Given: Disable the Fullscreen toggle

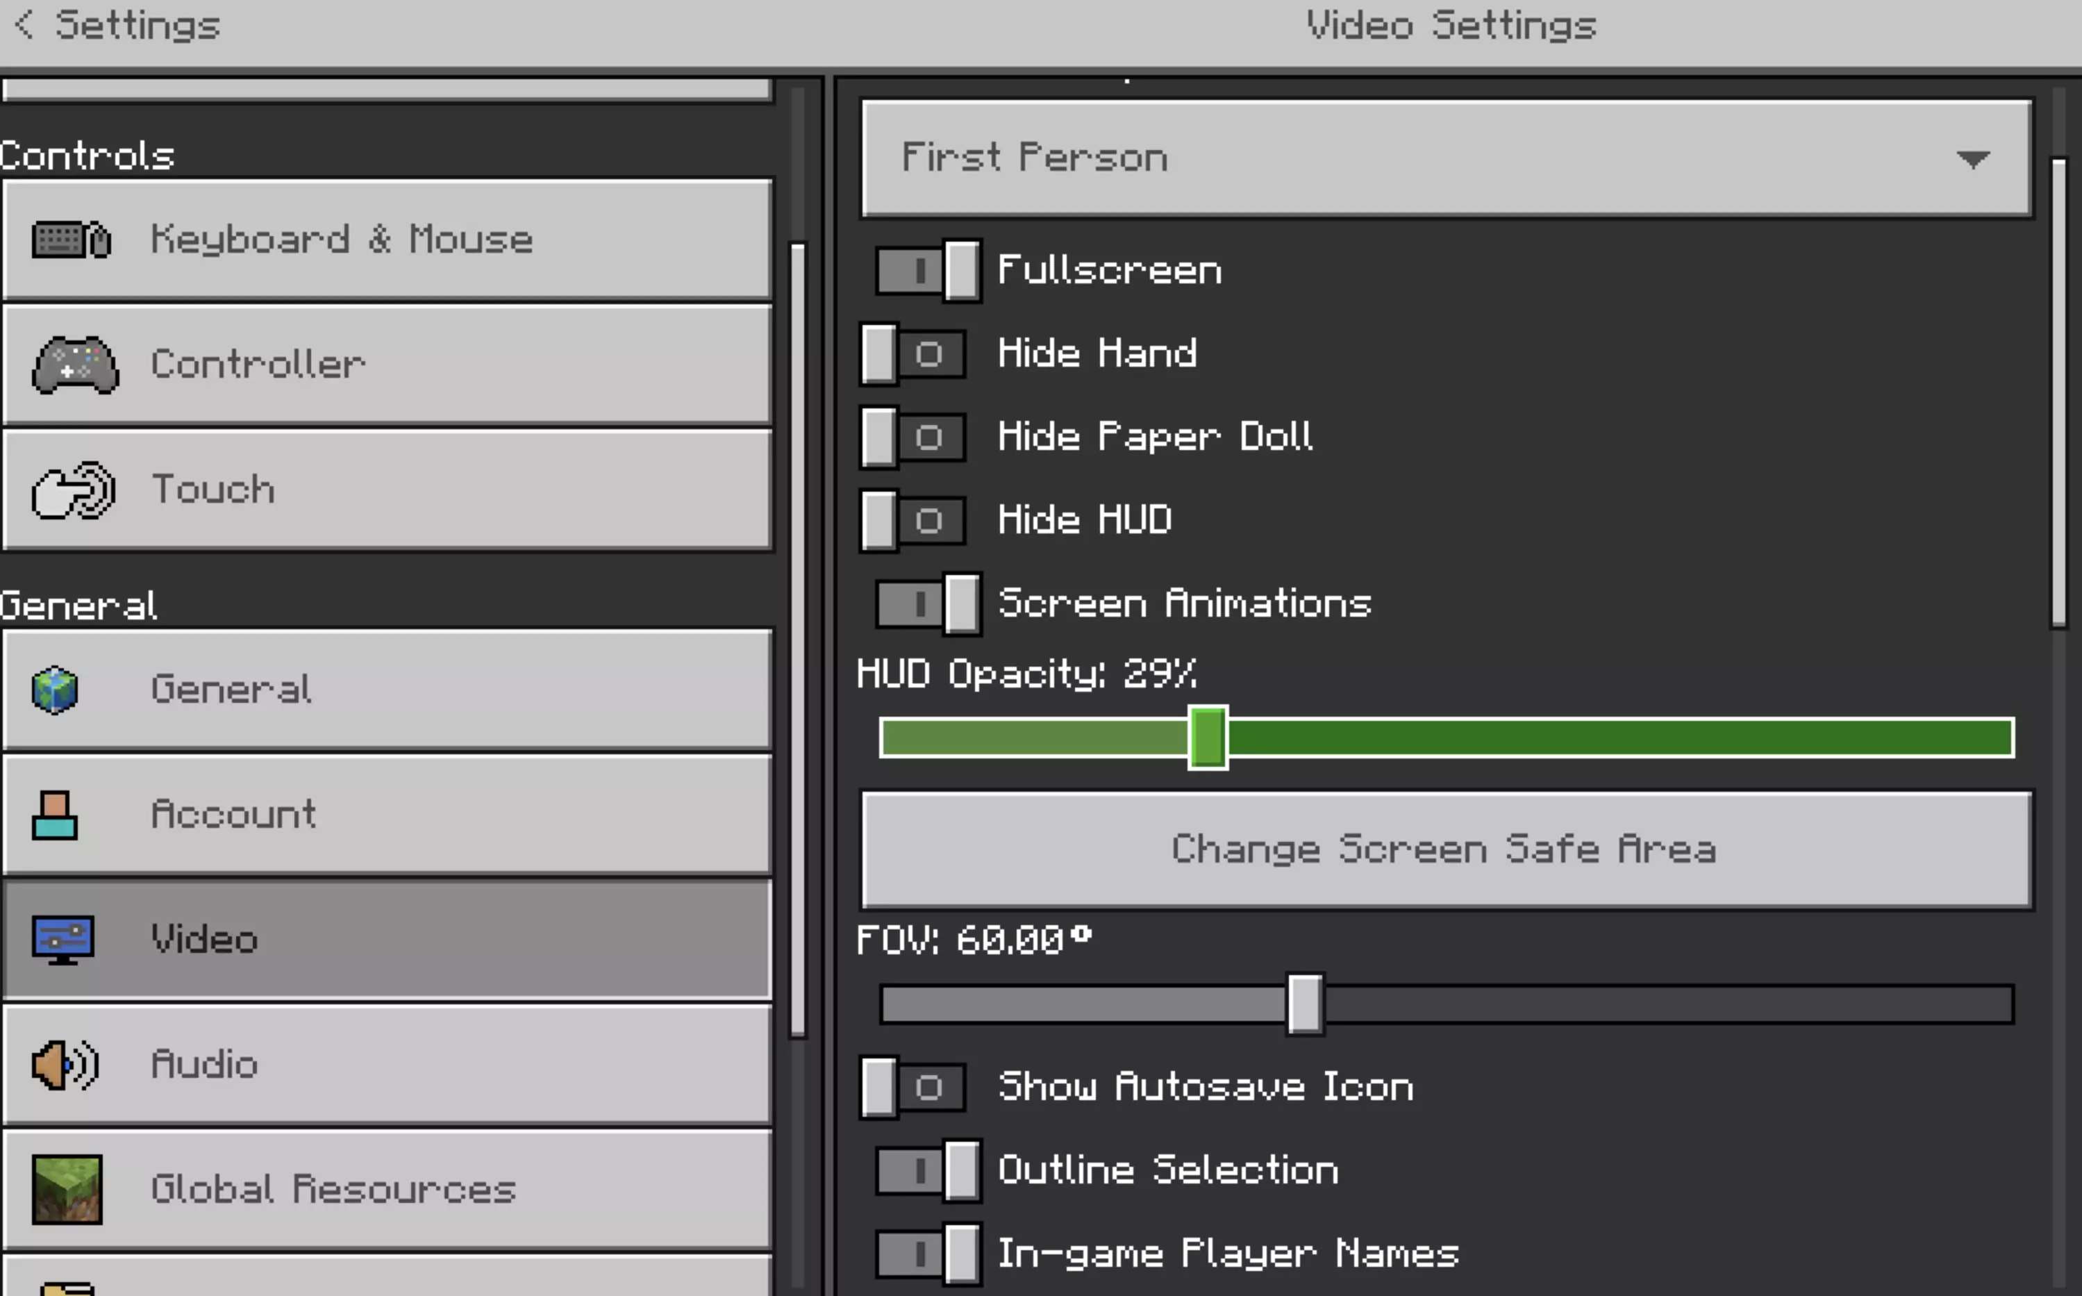Looking at the screenshot, I should (928, 271).
